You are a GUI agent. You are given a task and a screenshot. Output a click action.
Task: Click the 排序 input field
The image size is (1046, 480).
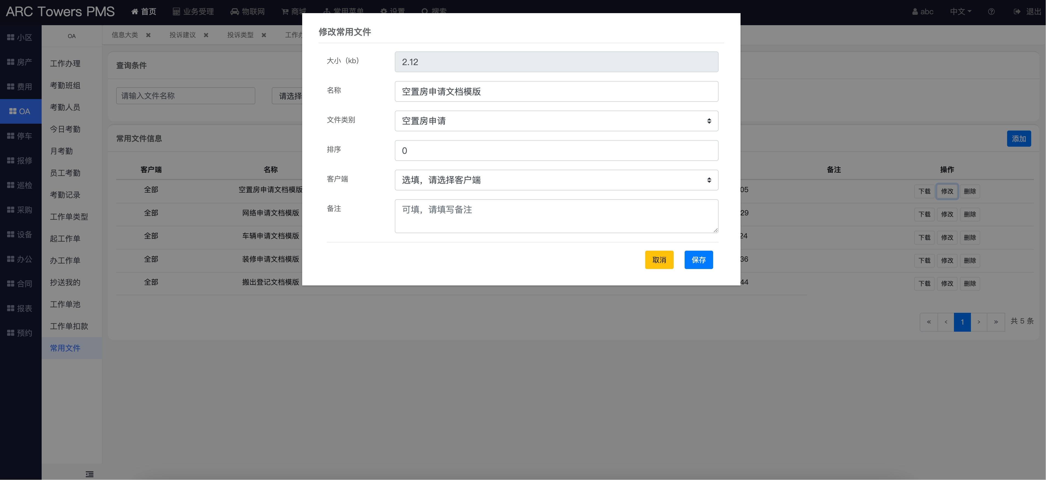[556, 151]
